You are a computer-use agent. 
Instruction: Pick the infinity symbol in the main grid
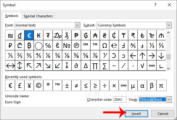coord(152,66)
